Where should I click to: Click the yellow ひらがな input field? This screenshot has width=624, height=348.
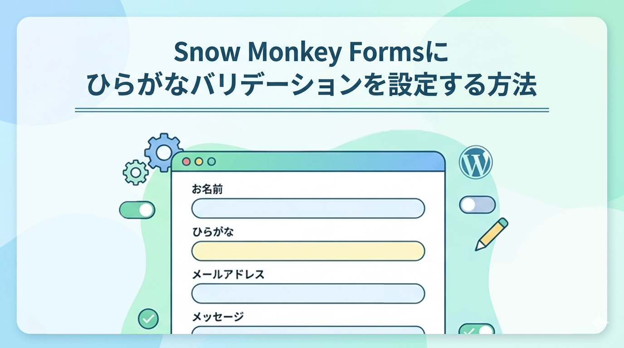pyautogui.click(x=308, y=251)
